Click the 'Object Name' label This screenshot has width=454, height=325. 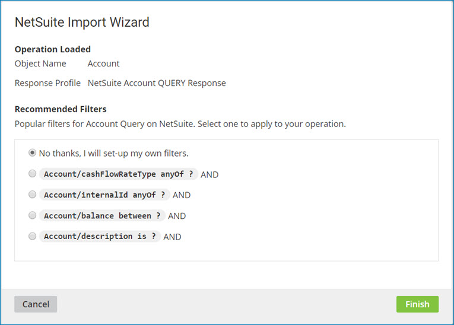tap(40, 63)
